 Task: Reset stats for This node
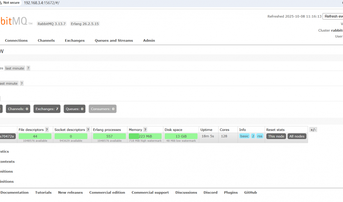276,136
